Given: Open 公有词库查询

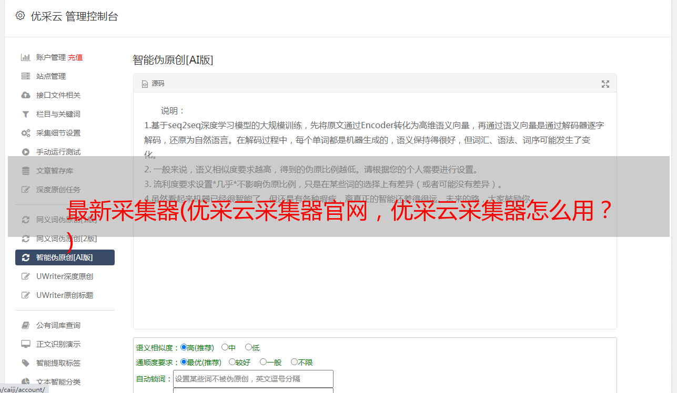Looking at the screenshot, I should coord(58,325).
